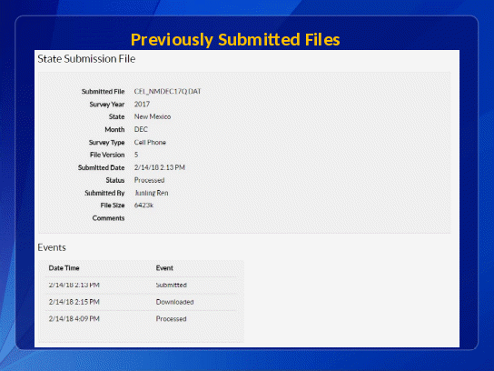The width and height of the screenshot is (494, 371).
Task: Click the 'Comments' field label
Action: 108,218
